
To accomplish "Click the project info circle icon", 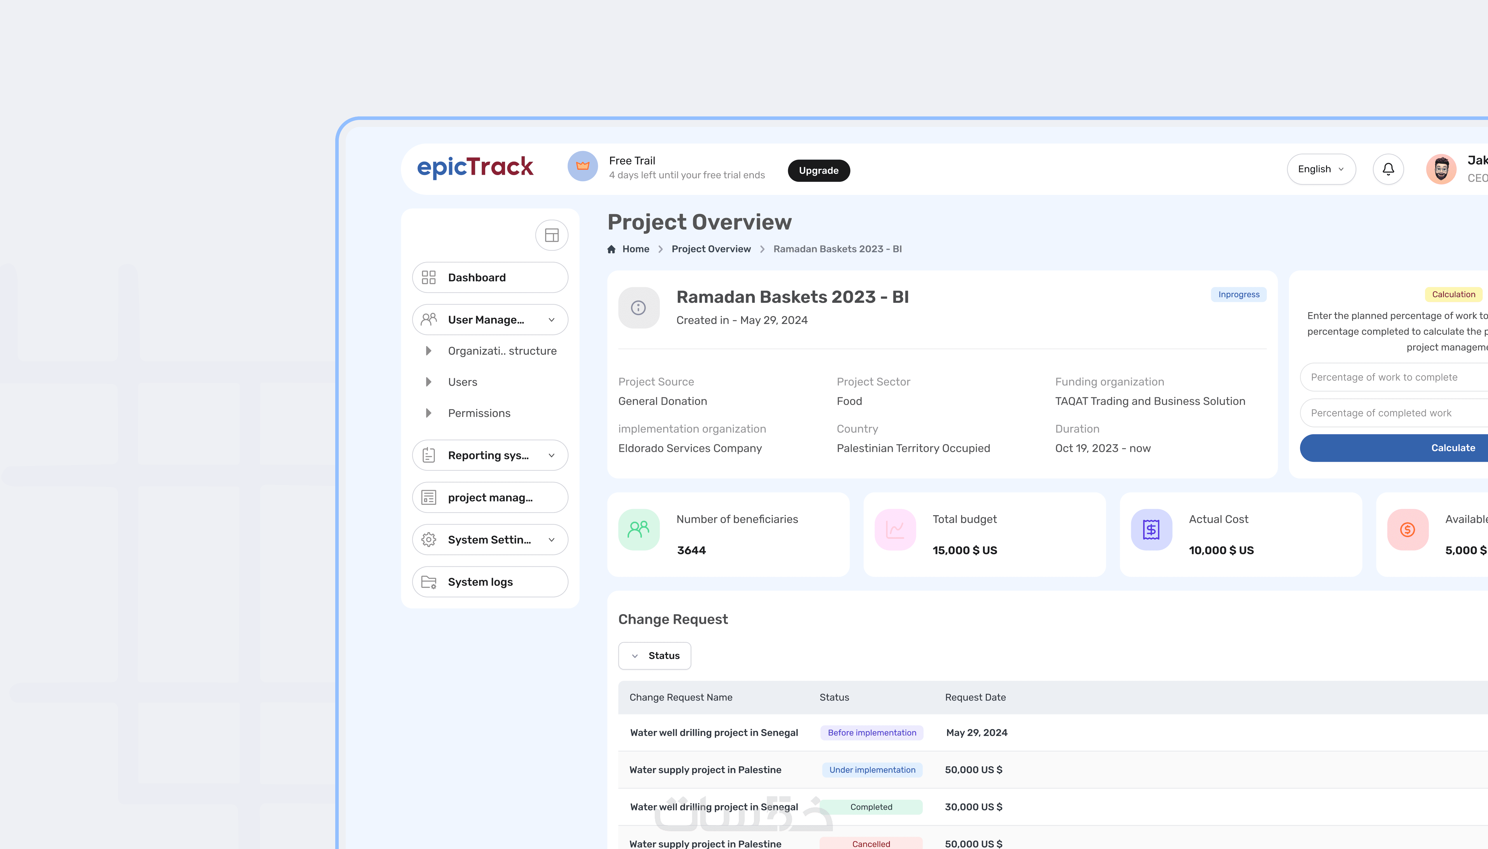I will [638, 308].
